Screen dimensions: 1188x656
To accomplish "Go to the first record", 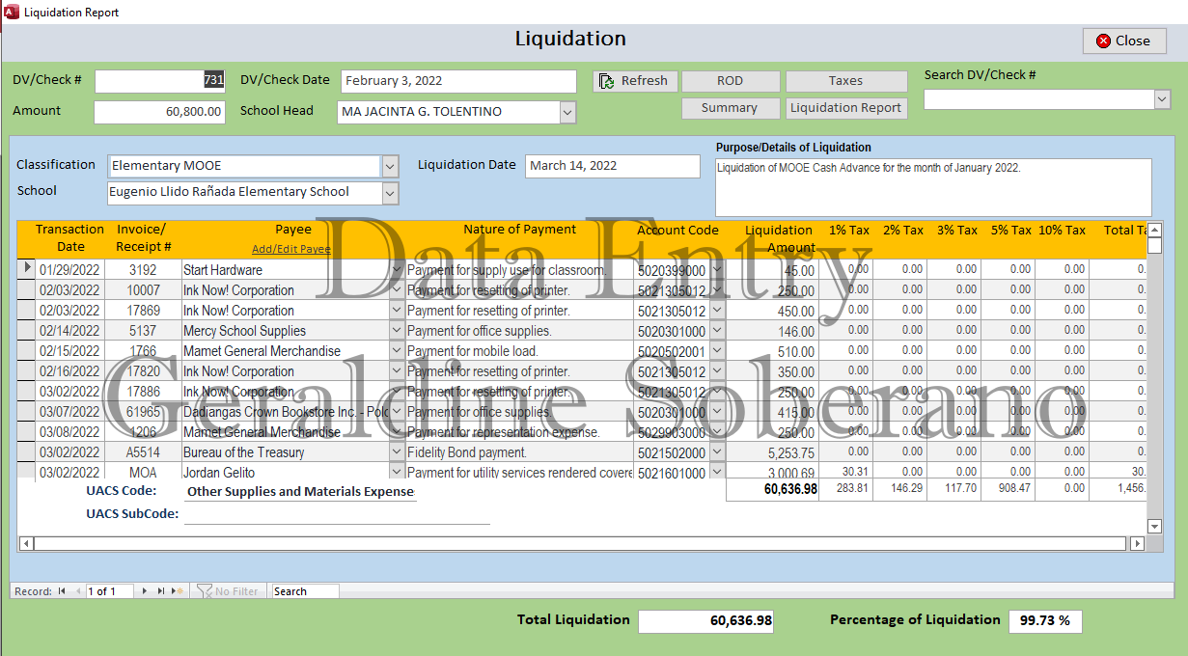I will [x=62, y=591].
